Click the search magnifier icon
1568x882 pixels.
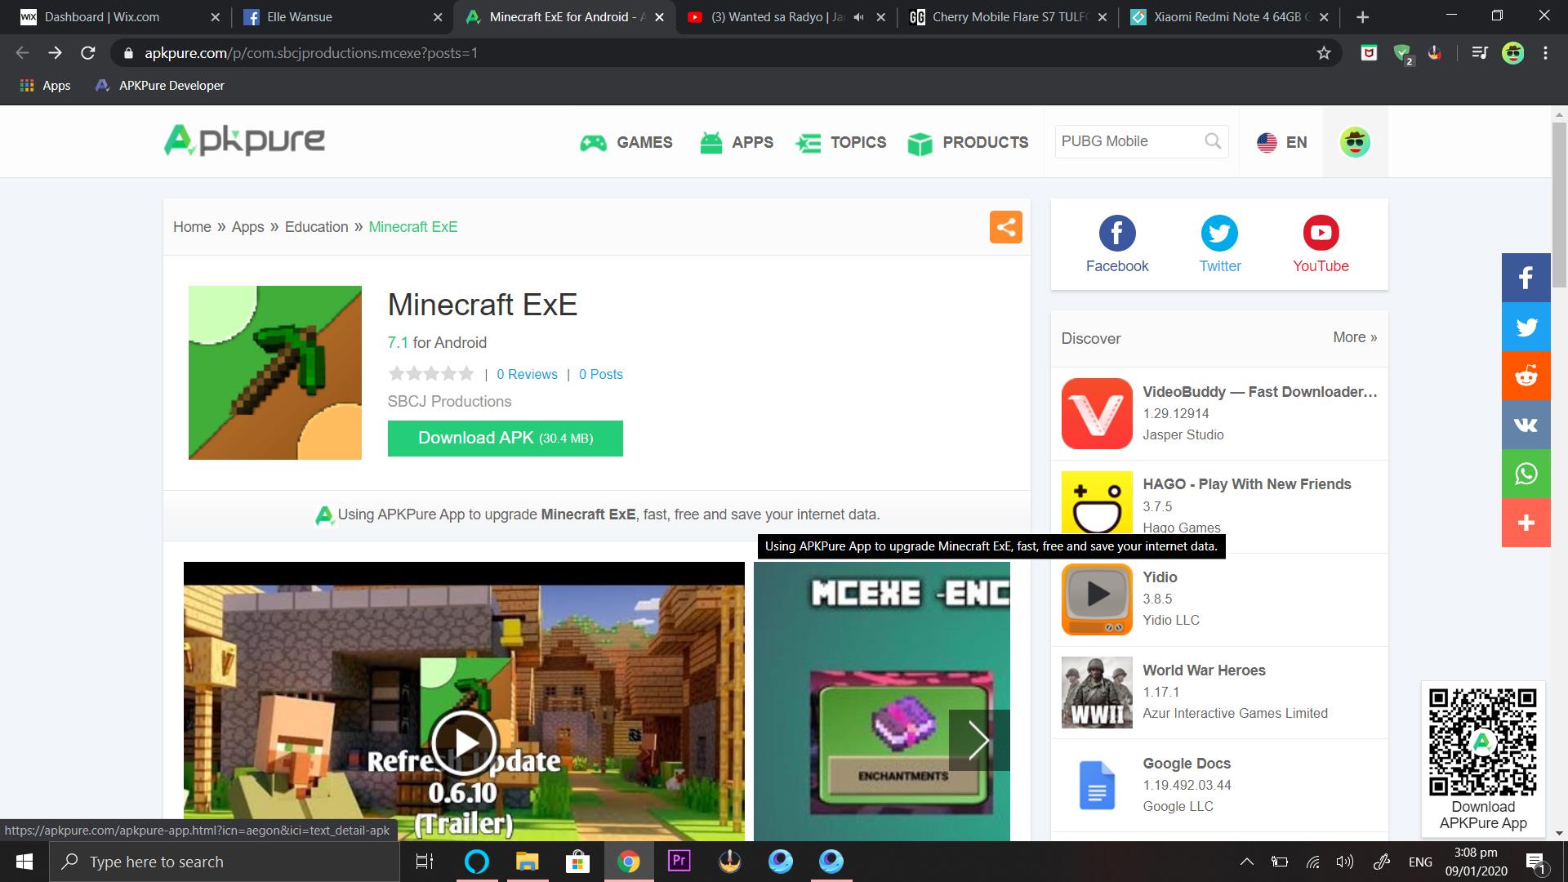[x=1213, y=141]
